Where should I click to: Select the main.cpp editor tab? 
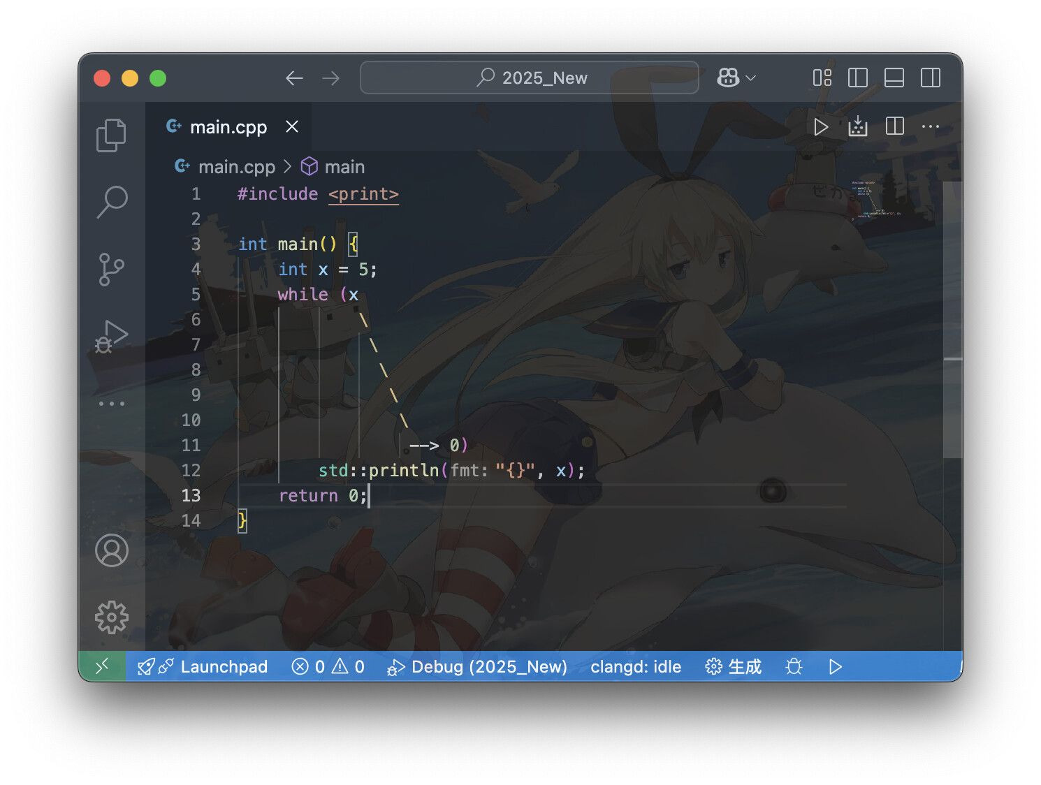point(228,127)
